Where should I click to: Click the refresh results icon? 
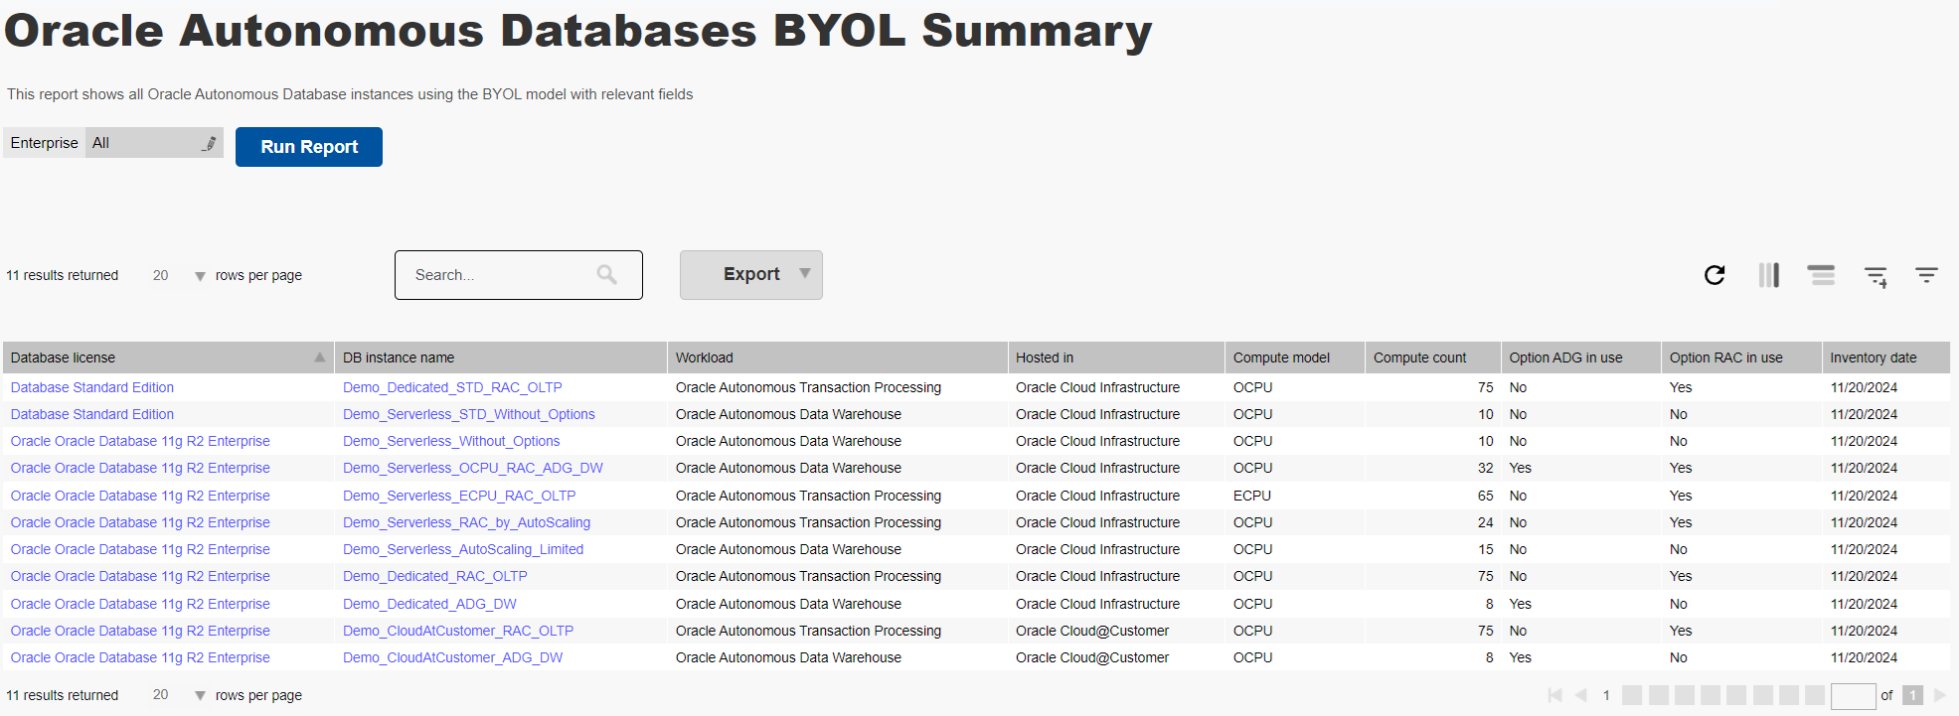tap(1714, 275)
